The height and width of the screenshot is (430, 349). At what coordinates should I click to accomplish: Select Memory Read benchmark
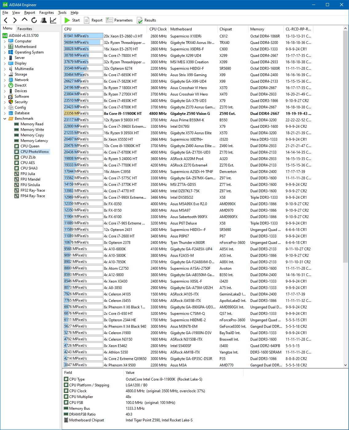pos(32,124)
